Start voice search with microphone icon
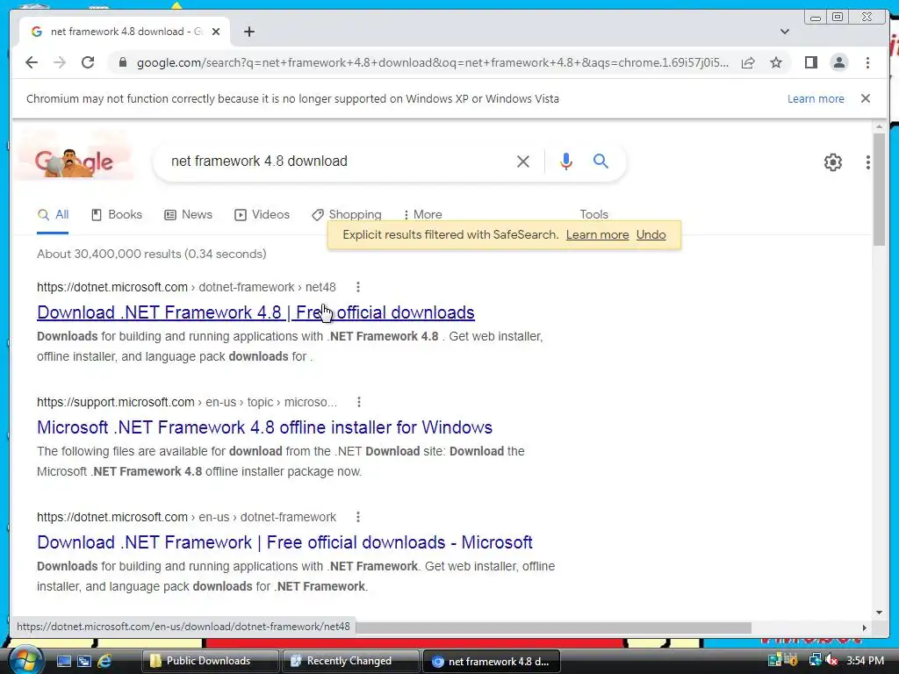The width and height of the screenshot is (899, 674). tap(566, 161)
